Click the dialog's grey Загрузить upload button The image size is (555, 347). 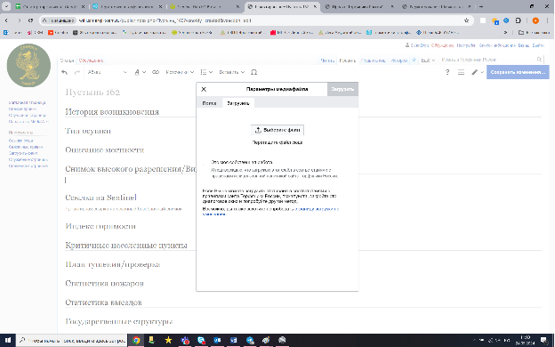click(342, 89)
